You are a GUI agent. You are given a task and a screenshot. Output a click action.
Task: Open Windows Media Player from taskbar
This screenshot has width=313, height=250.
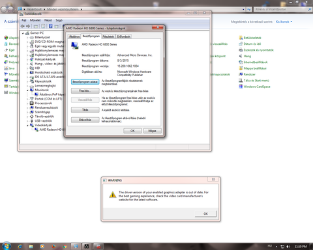[x=42, y=246]
